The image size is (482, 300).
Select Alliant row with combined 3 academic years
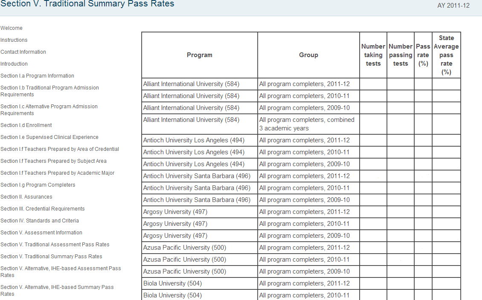tap(301, 124)
